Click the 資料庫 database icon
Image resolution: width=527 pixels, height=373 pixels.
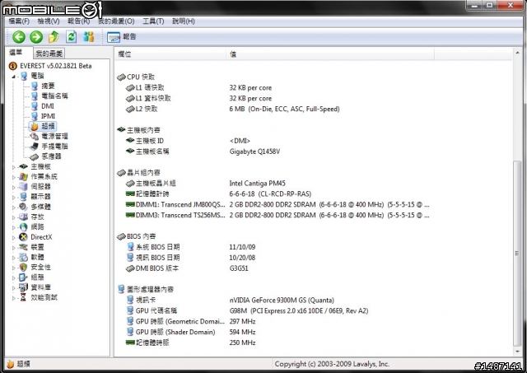pyautogui.click(x=23, y=287)
